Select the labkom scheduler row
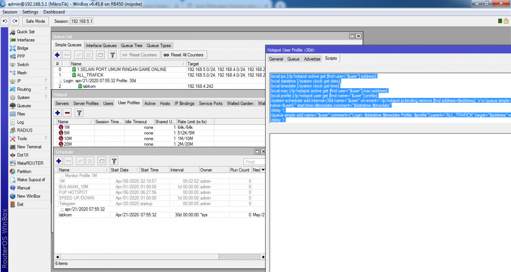The height and width of the screenshot is (272, 511). [65, 215]
